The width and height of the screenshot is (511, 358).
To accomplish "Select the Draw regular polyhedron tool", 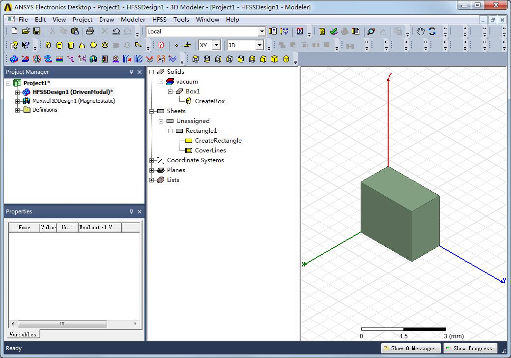I will point(71,45).
